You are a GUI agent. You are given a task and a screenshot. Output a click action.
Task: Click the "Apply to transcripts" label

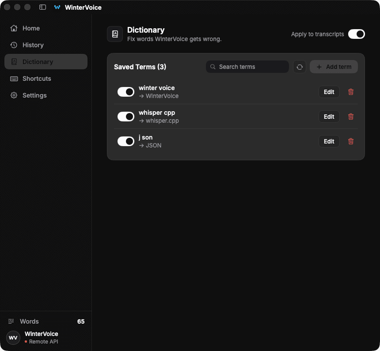[x=317, y=34]
